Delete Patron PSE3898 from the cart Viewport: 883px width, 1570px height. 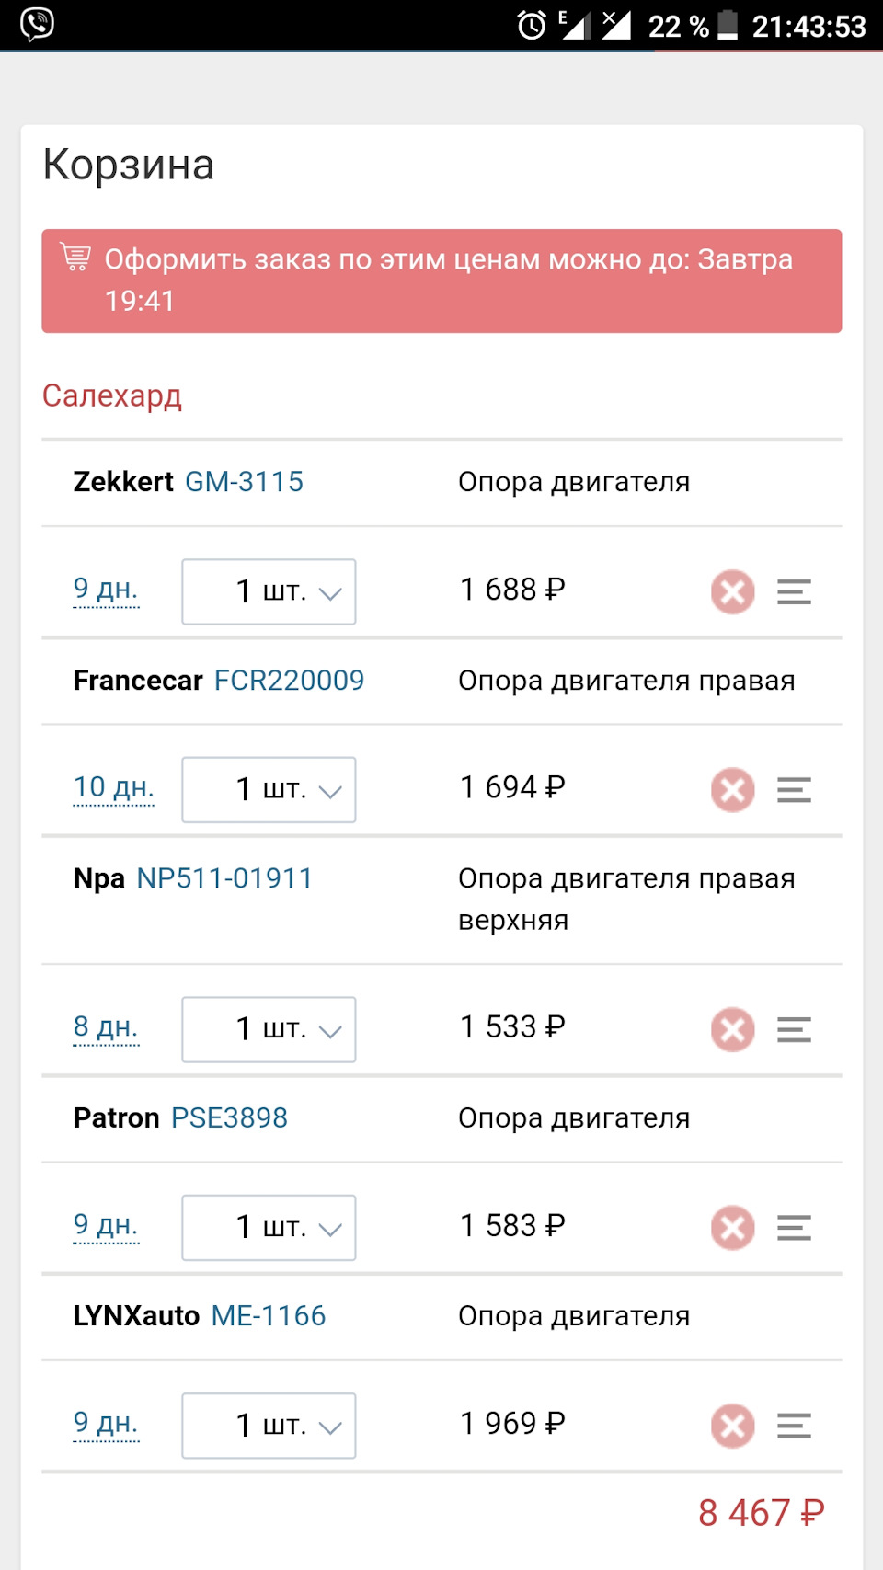coord(732,1227)
